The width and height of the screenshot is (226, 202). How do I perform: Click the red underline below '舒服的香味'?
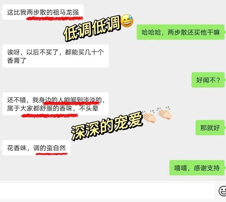[50, 115]
